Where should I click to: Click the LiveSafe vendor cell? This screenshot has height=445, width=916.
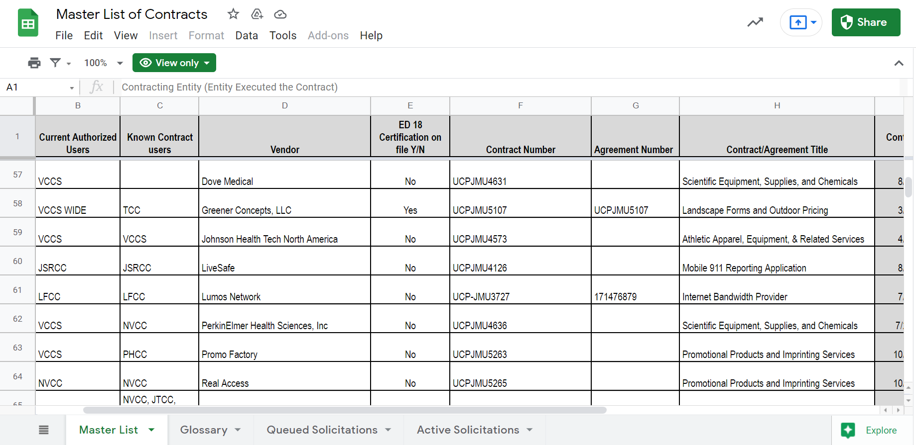click(x=285, y=261)
